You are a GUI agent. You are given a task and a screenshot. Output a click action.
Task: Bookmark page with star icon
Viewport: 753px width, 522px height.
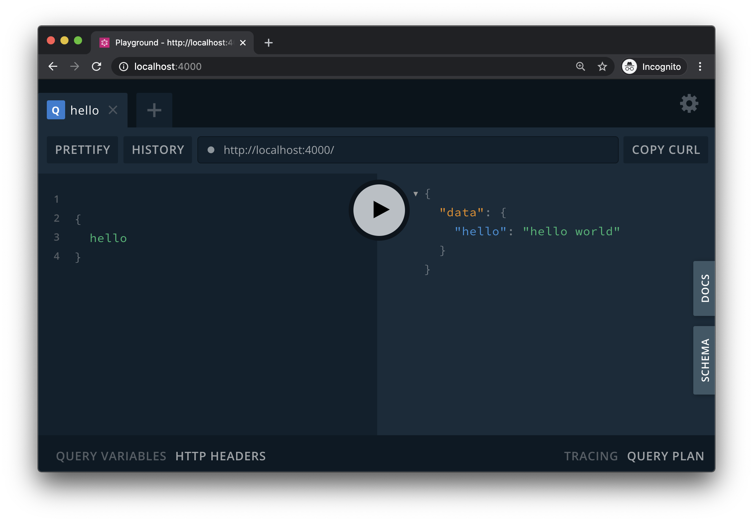click(x=602, y=66)
